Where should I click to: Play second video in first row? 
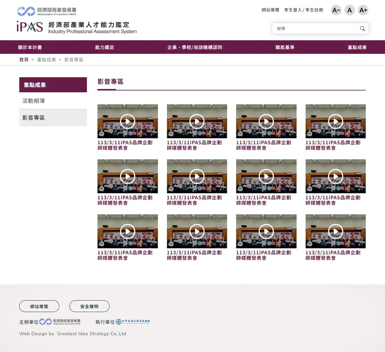(197, 121)
